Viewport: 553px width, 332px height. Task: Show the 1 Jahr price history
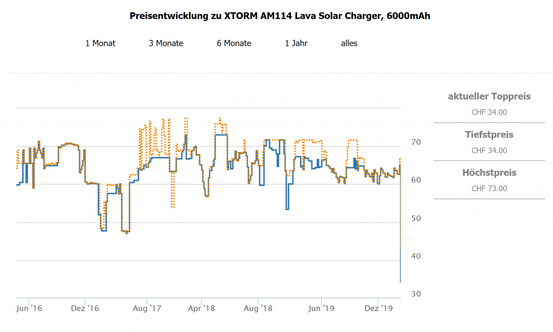tap(296, 43)
